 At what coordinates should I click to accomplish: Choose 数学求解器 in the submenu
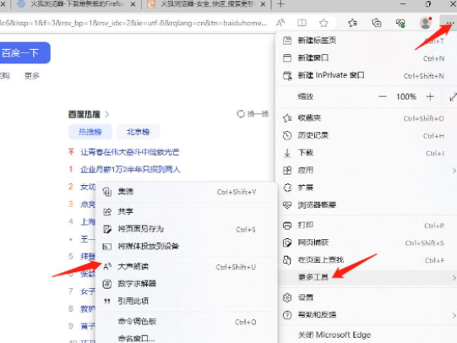(x=187, y=284)
